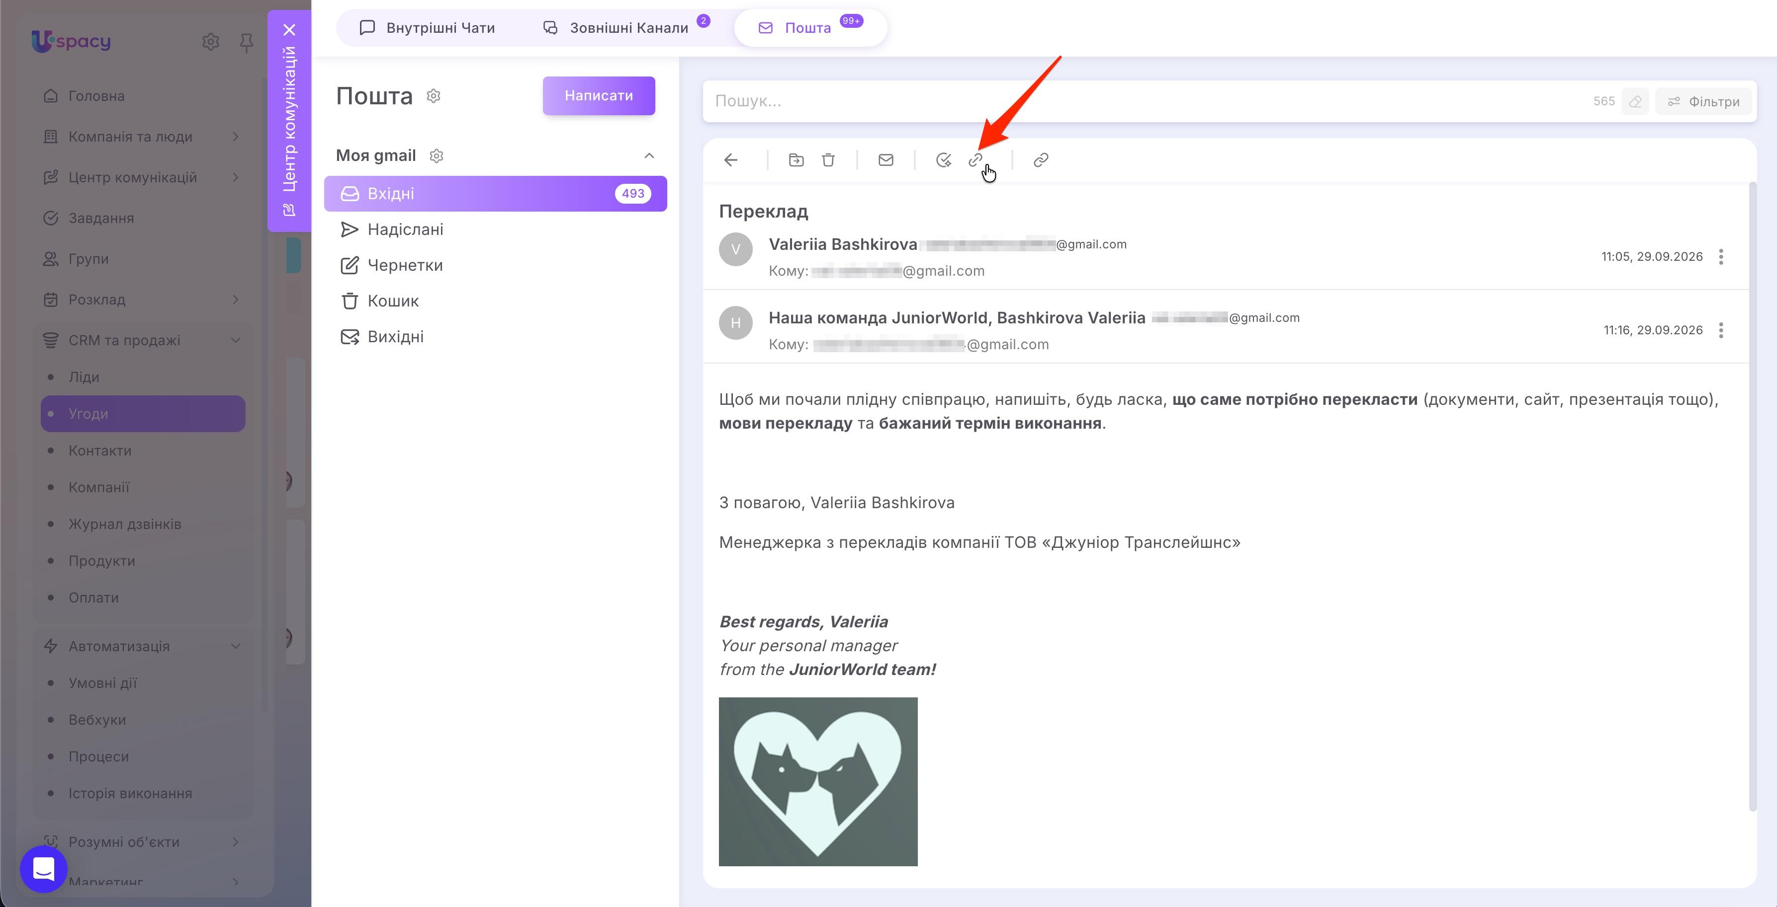This screenshot has height=907, width=1777.
Task: Close the Центр комунікацій panel with X
Action: coord(290,30)
